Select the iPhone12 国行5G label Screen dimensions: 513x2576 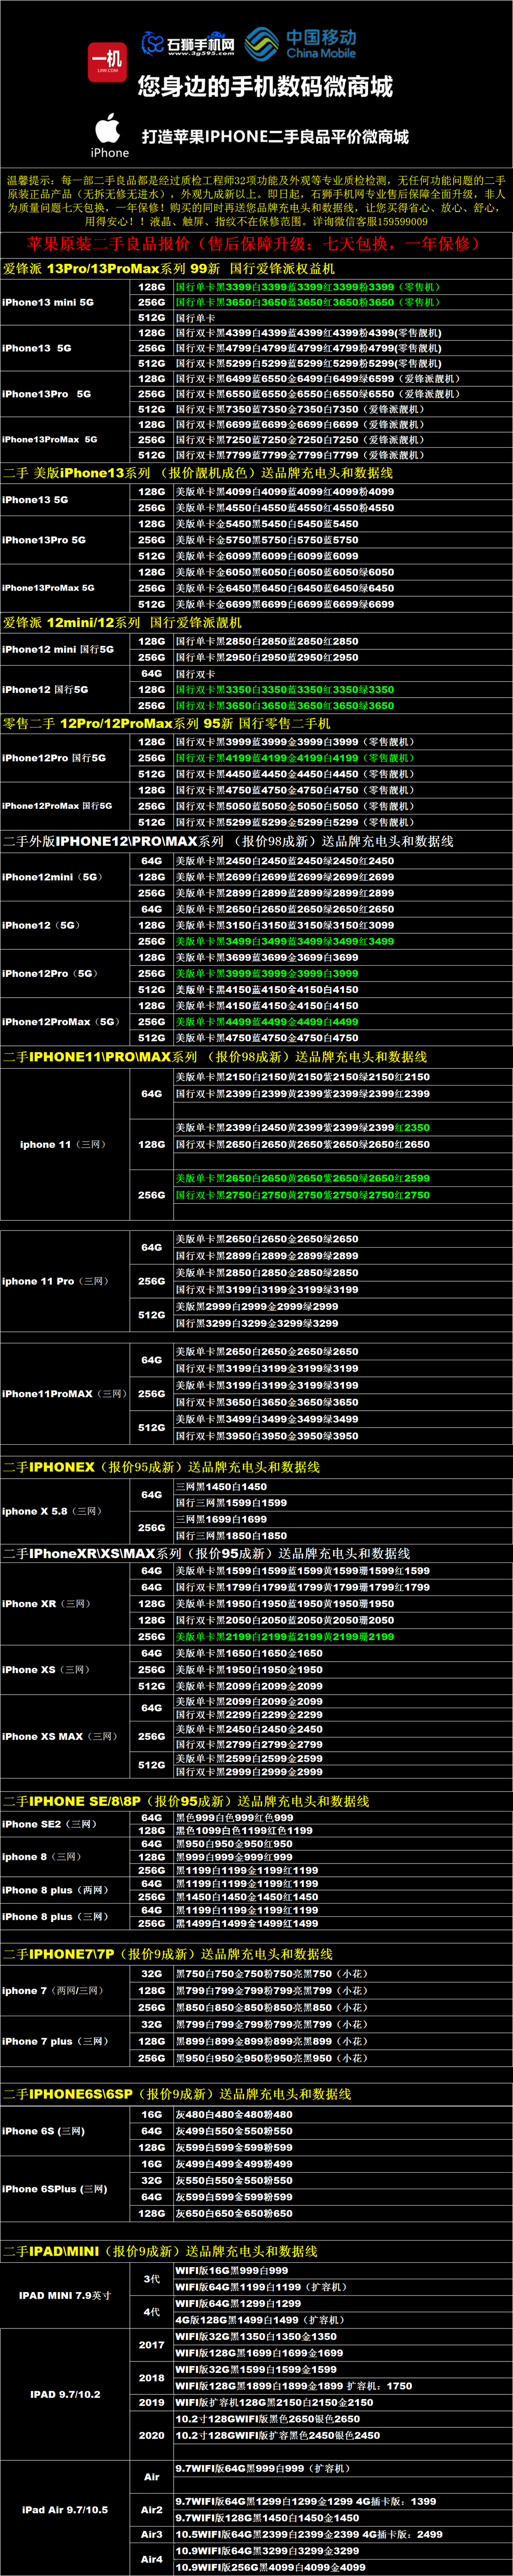45,689
